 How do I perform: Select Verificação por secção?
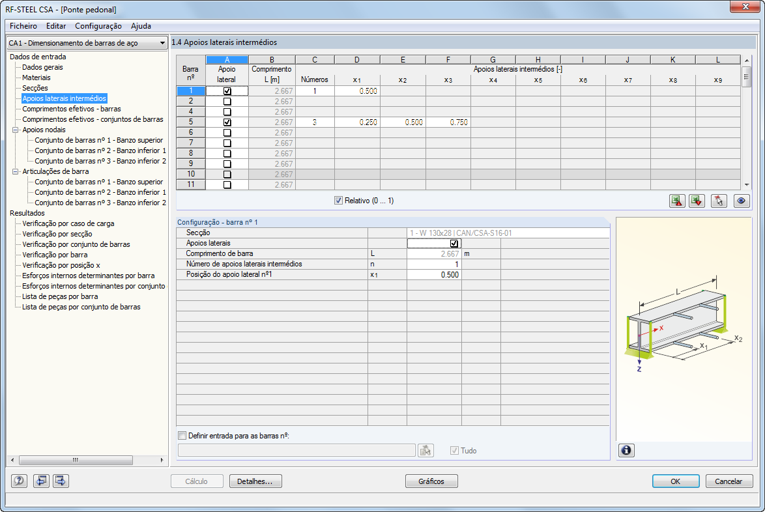coord(57,234)
